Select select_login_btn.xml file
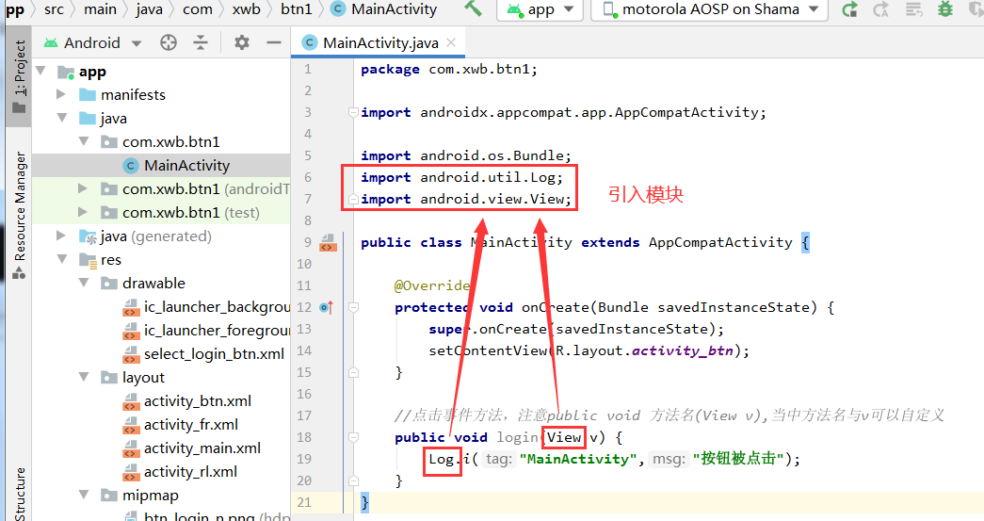The height and width of the screenshot is (521, 984). [161, 354]
